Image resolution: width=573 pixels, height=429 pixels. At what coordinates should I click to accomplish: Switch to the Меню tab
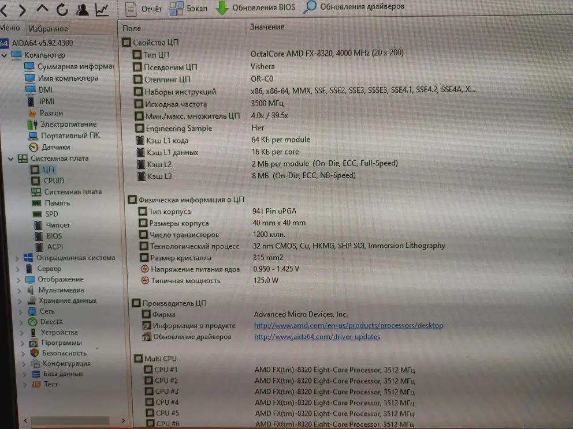(10, 28)
